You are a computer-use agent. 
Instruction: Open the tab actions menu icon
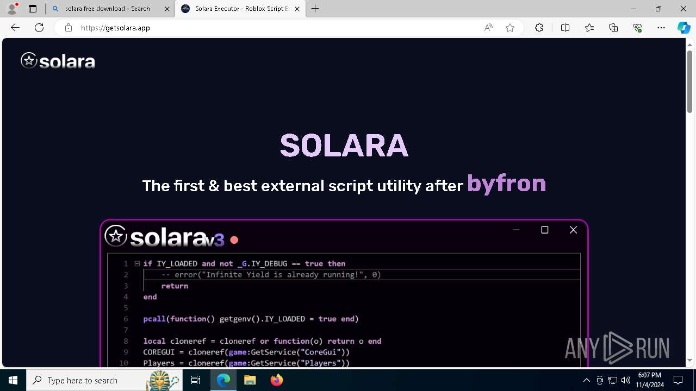(x=33, y=9)
